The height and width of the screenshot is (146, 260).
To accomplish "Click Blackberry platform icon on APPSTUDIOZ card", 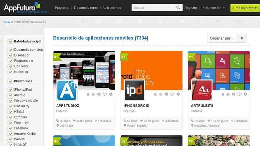I will click(x=105, y=94).
